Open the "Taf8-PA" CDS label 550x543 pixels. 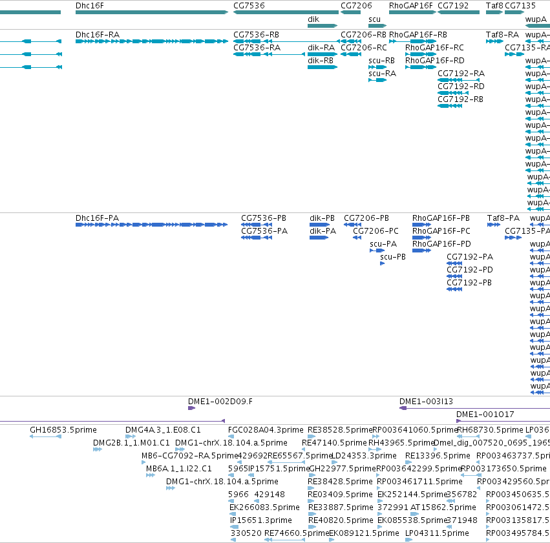click(503, 218)
